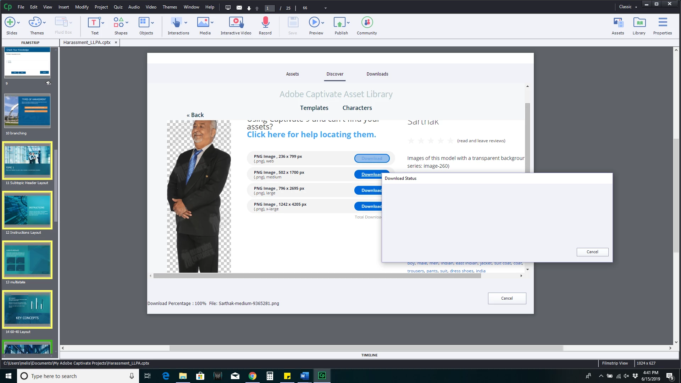
Task: Open the Properties panel icon
Action: [x=662, y=22]
